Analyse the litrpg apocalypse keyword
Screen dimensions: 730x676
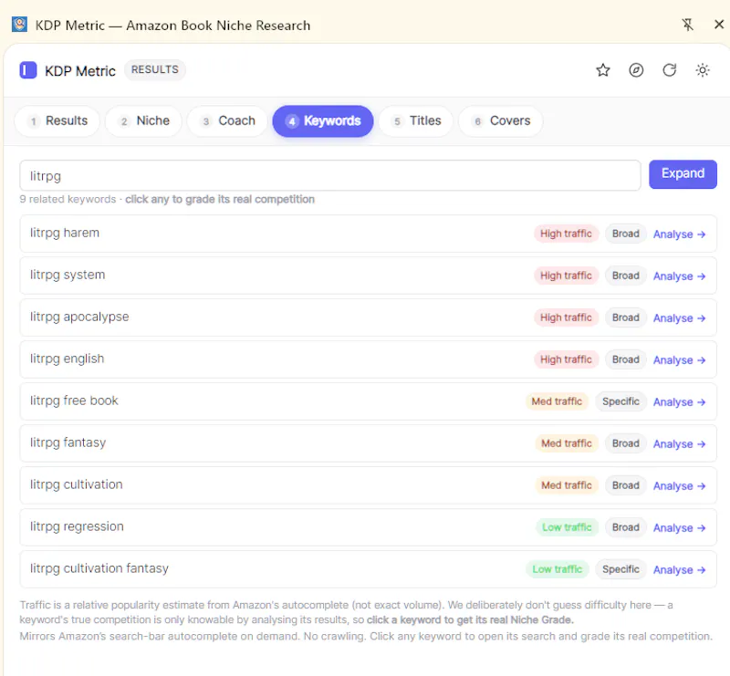tap(679, 318)
